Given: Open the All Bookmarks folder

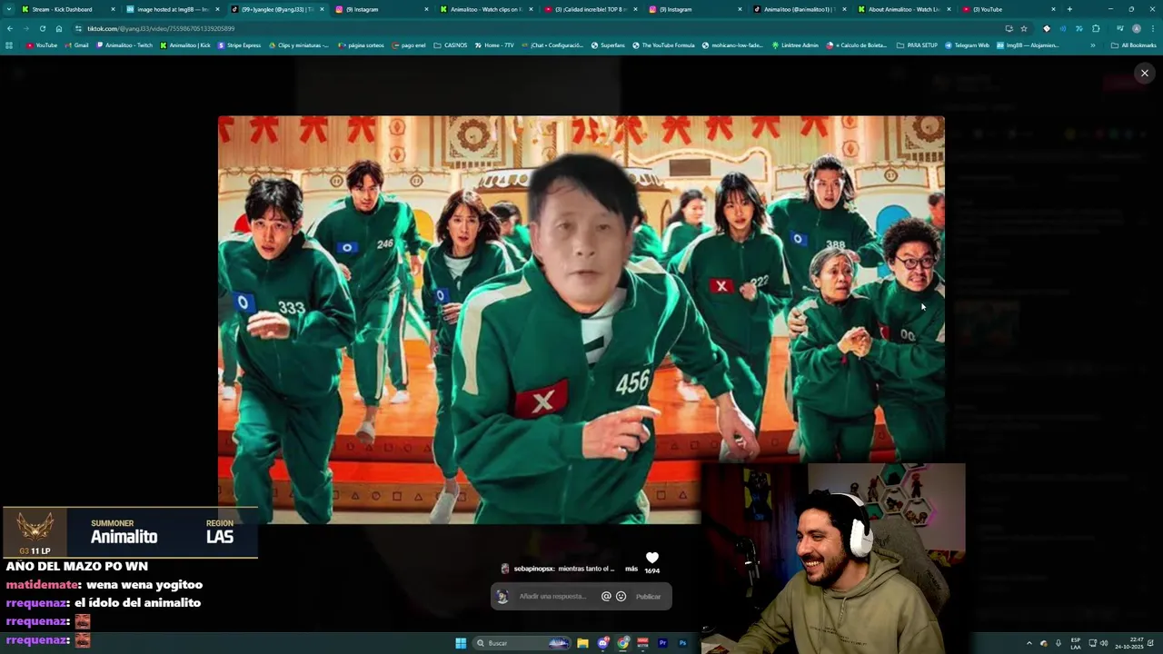Looking at the screenshot, I should (1134, 45).
